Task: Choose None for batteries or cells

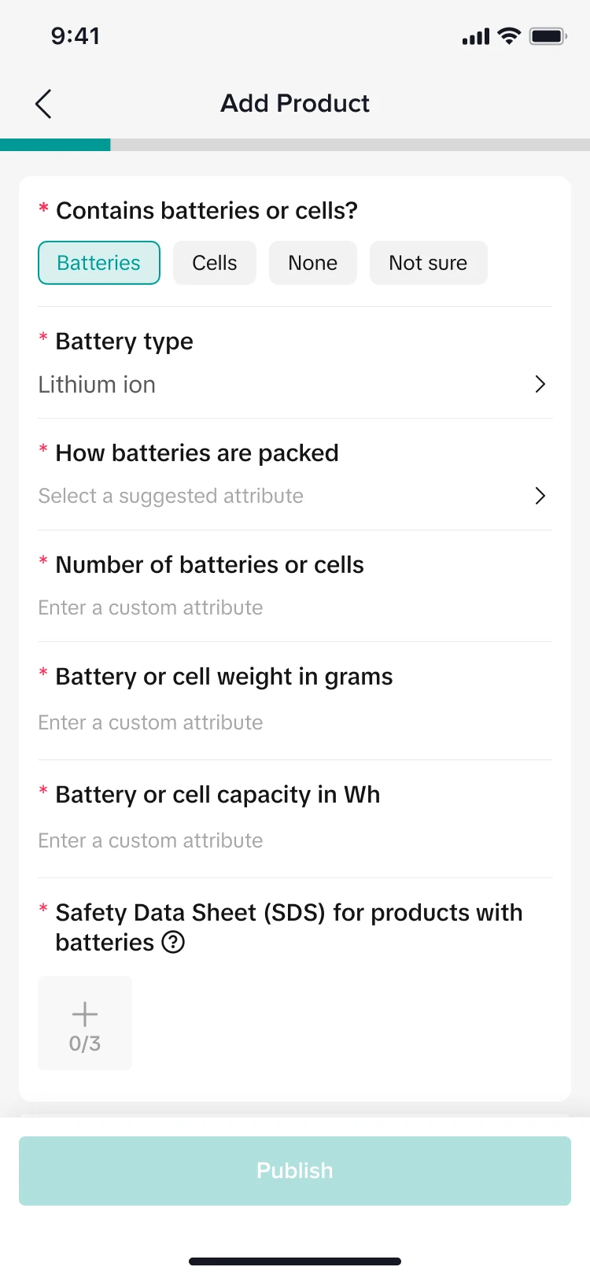Action: coord(312,263)
